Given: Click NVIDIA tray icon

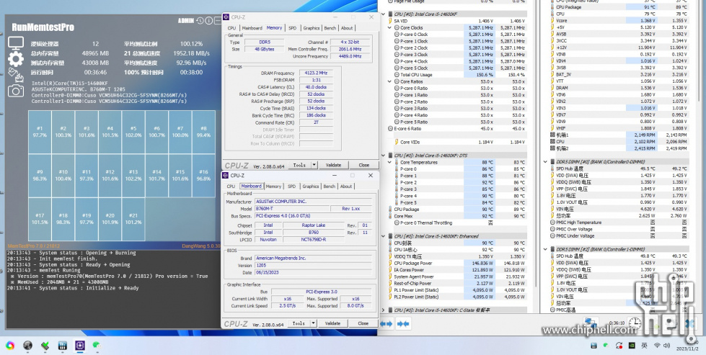Looking at the screenshot, I should click(632, 345).
